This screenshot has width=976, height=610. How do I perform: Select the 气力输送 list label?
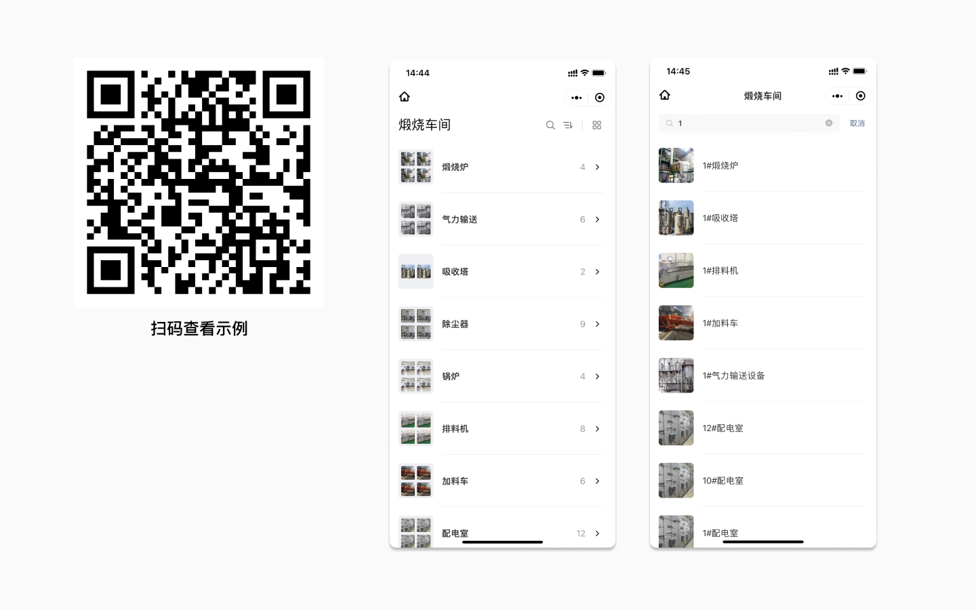[460, 220]
